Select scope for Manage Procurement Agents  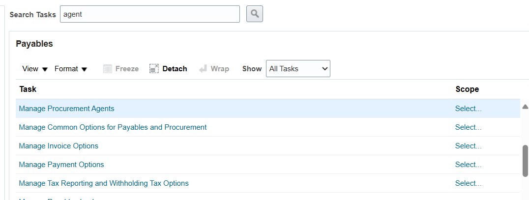(468, 109)
